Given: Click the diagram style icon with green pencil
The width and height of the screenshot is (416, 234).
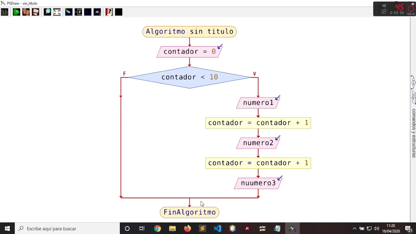Looking at the screenshot, I should [x=69, y=12].
